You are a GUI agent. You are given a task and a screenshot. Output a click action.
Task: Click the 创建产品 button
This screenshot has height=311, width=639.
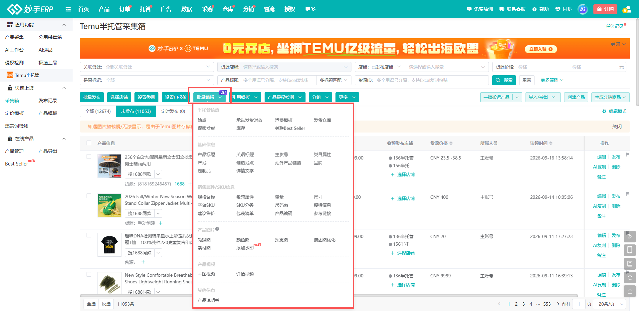tap(576, 97)
